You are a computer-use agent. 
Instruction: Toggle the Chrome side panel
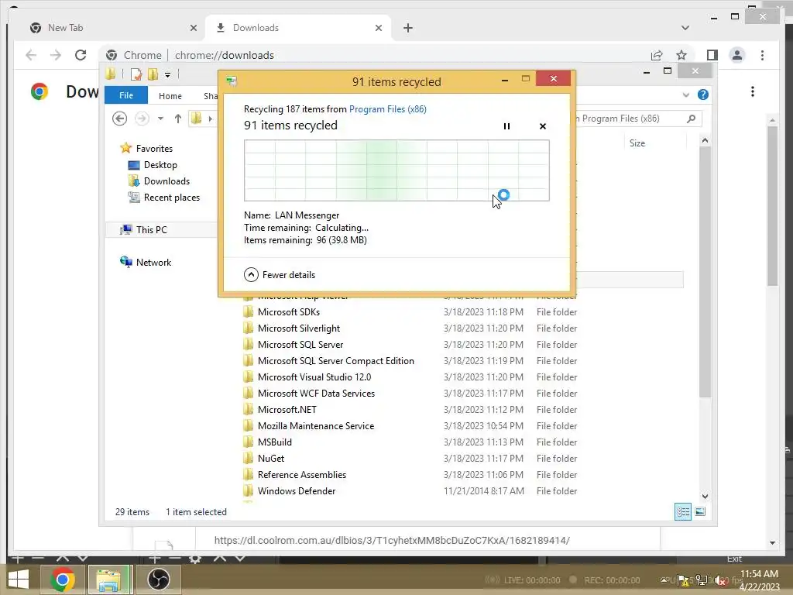point(712,55)
